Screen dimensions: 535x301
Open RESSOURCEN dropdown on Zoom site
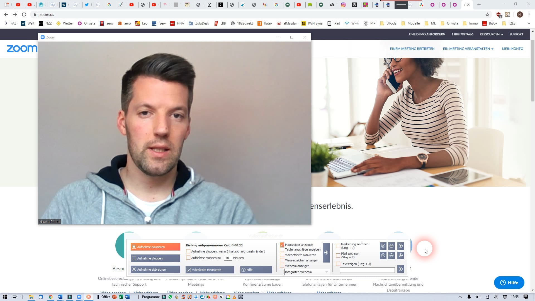(491, 34)
